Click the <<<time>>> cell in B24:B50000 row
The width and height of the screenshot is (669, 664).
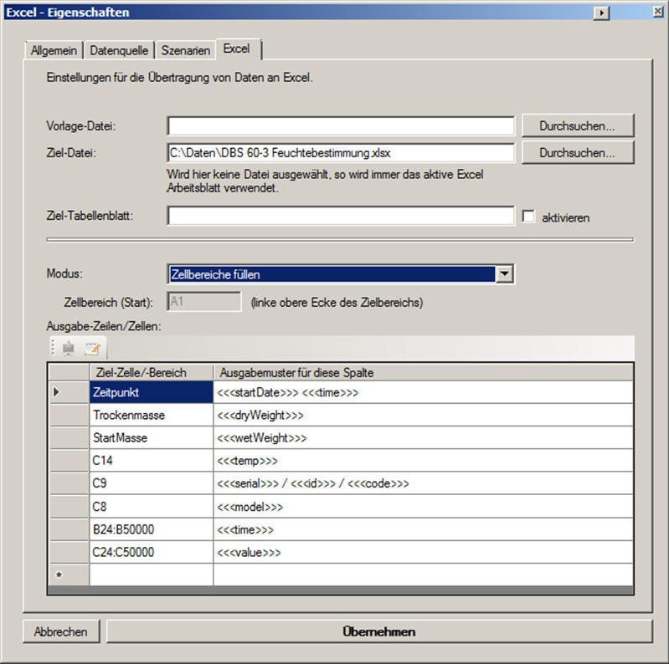[423, 529]
